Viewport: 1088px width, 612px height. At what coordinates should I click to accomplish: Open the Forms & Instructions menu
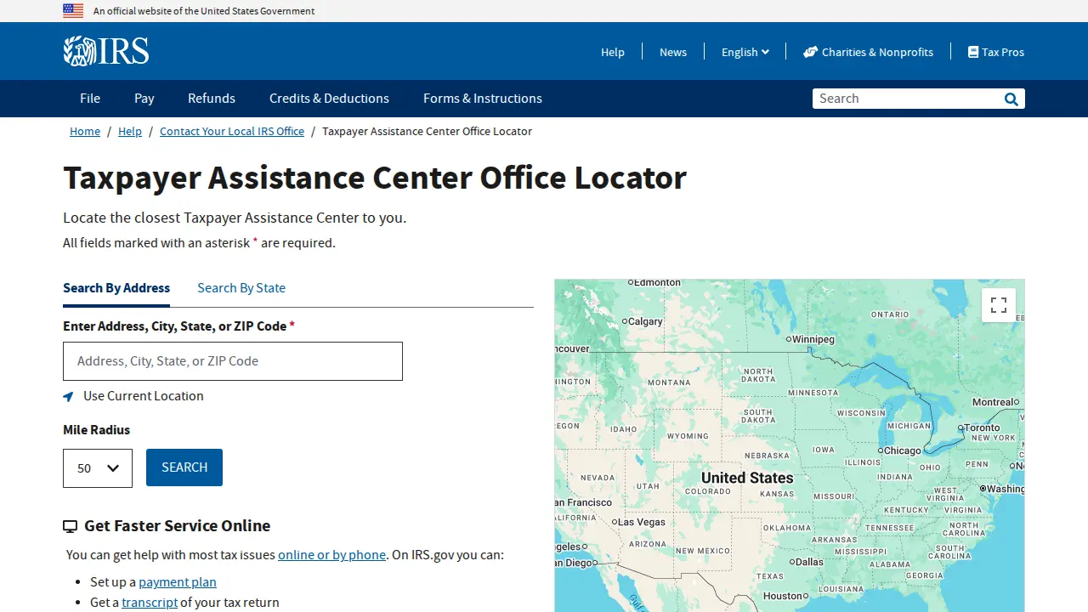[x=483, y=99]
